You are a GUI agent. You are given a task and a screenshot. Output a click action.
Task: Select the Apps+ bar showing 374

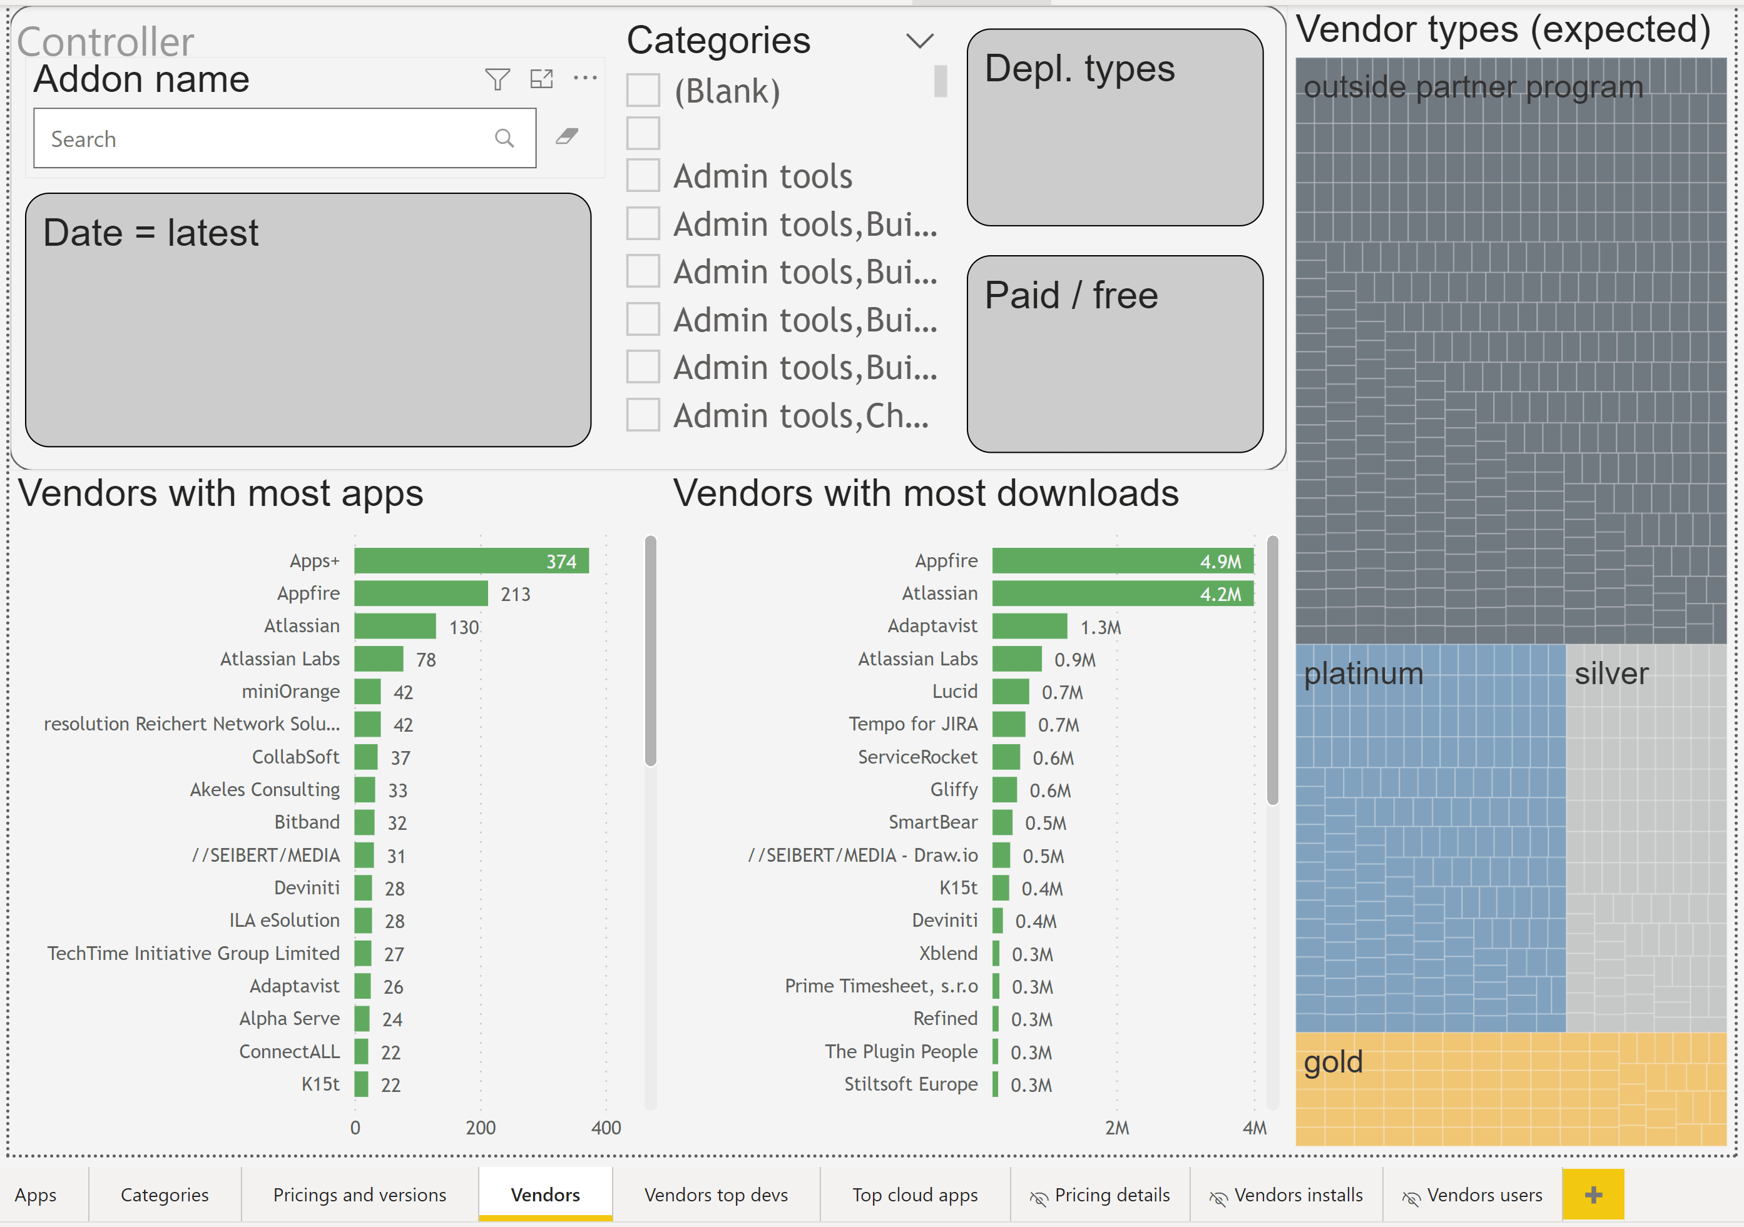471,561
